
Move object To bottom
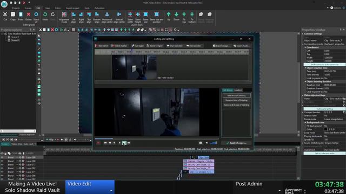pyautogui.click(x=192, y=17)
